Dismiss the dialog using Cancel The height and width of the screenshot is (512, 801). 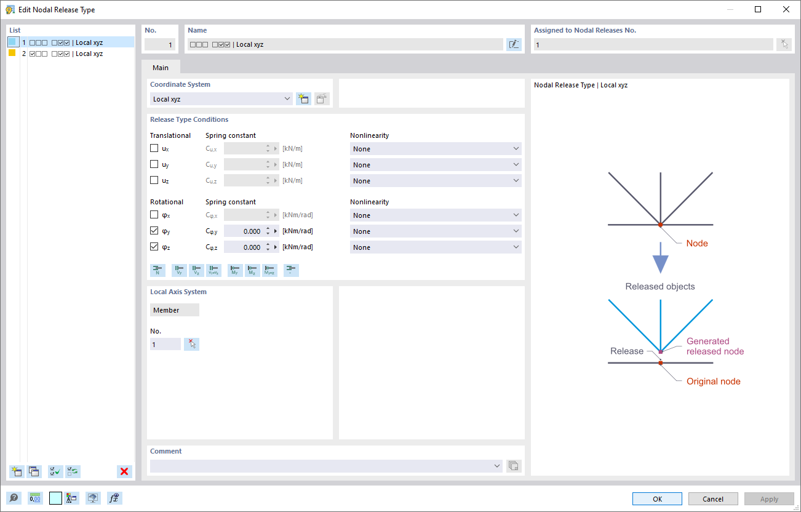[x=712, y=498]
